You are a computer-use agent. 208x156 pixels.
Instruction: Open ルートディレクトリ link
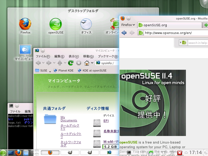click(x=71, y=135)
